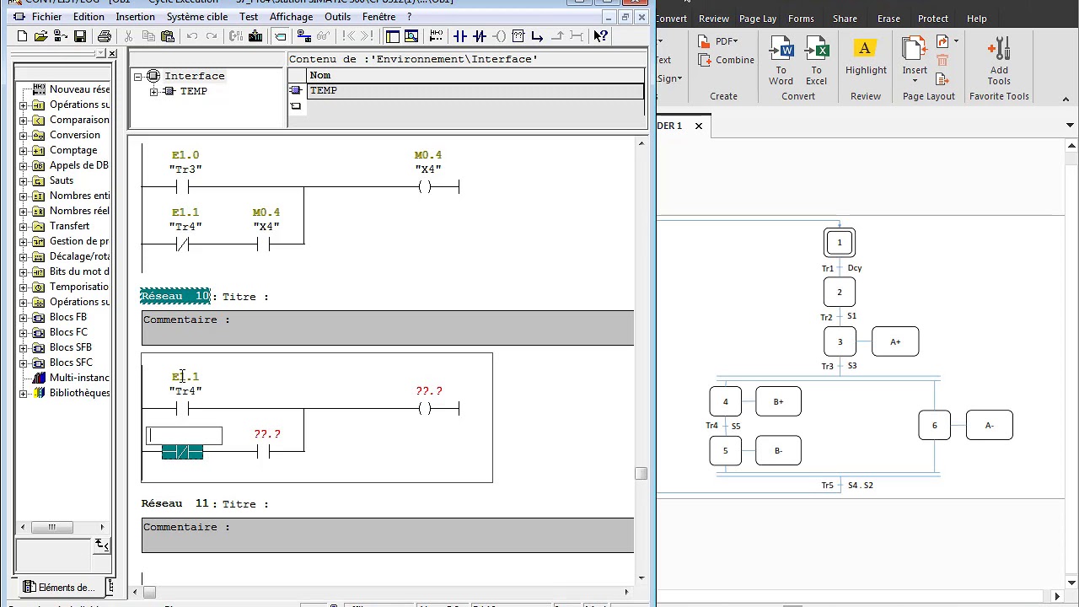Open a file with folder icon

click(x=40, y=36)
